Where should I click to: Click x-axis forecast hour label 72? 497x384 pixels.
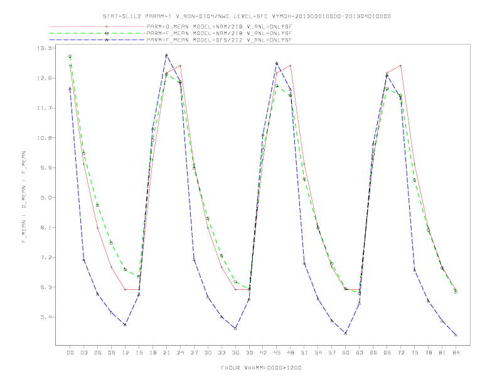400,353
